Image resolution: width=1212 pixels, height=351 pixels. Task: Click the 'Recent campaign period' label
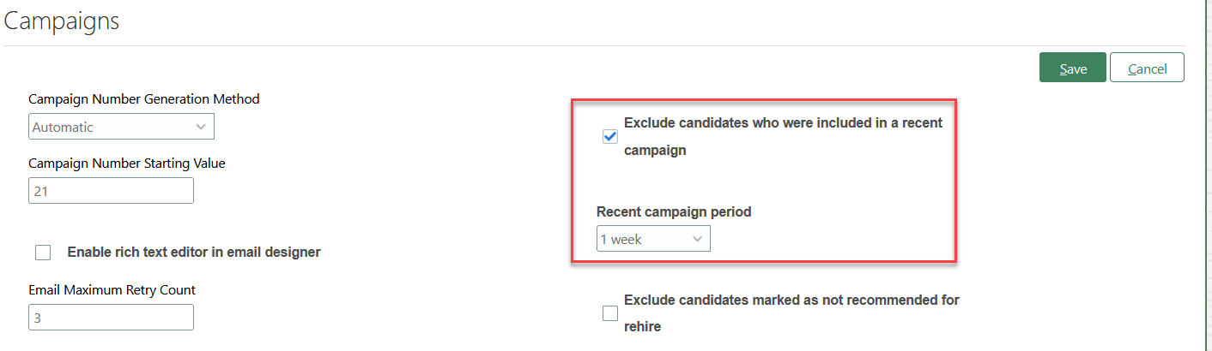coord(674,211)
